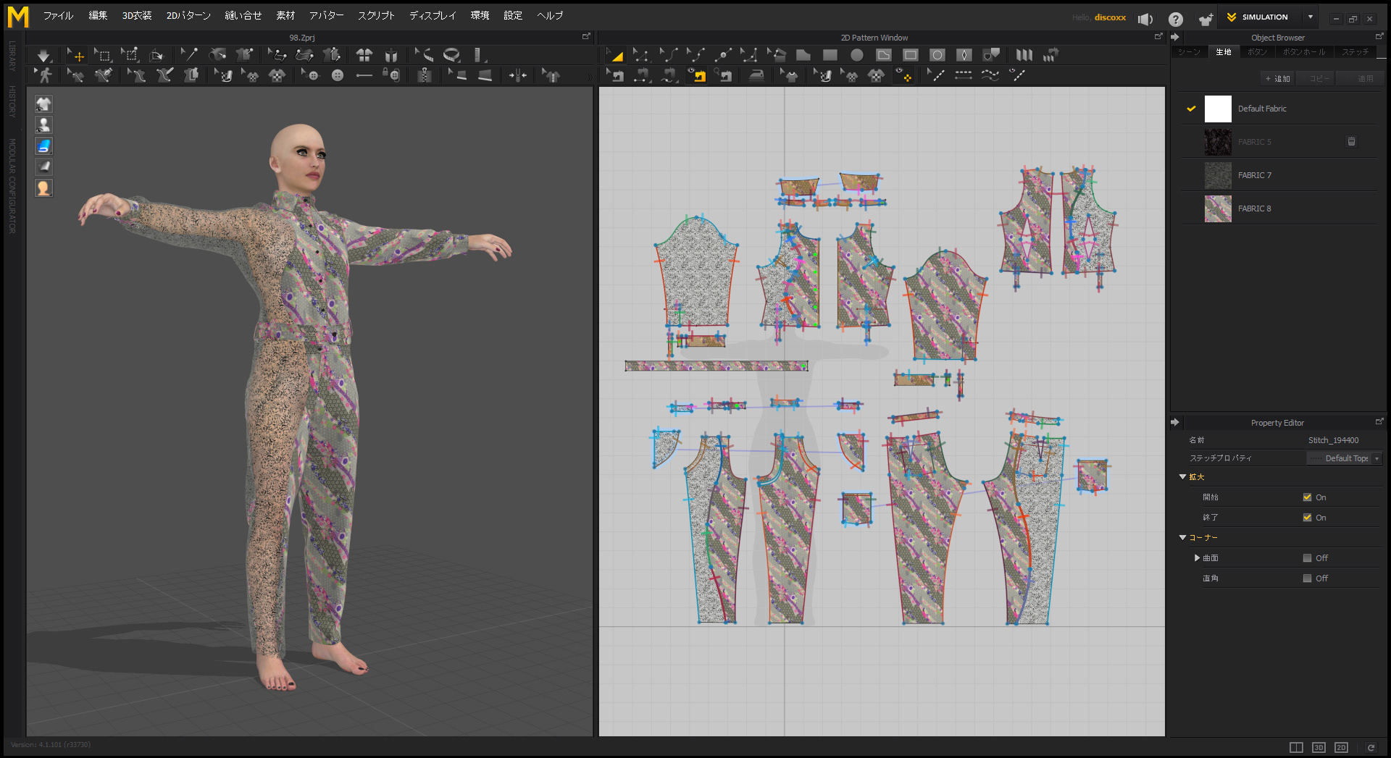
Task: Select the four-hole button tool icon
Action: coord(338,75)
